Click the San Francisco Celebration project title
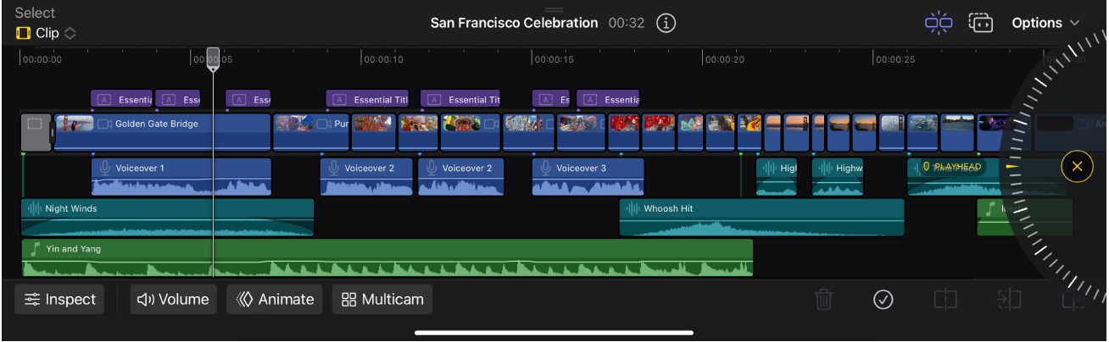The image size is (1109, 342). pos(514,23)
